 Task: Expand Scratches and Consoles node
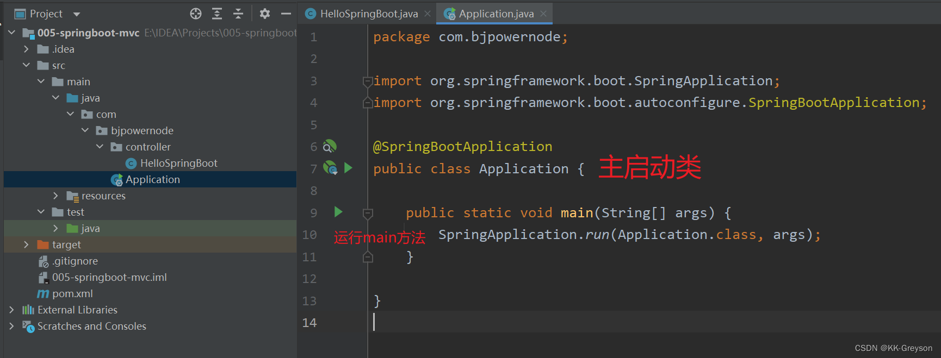11,326
